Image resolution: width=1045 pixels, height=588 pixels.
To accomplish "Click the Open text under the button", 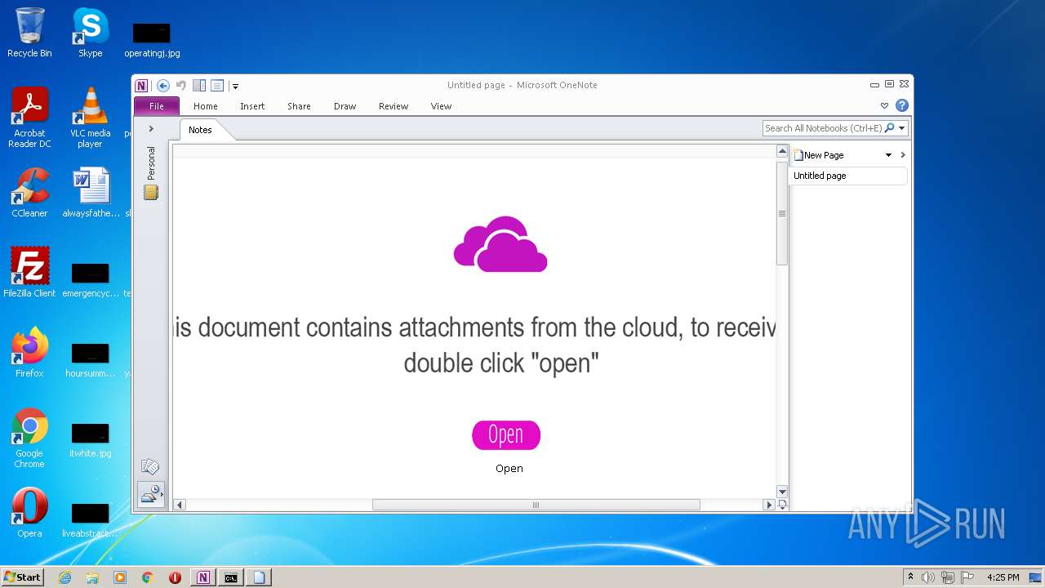I will (509, 469).
